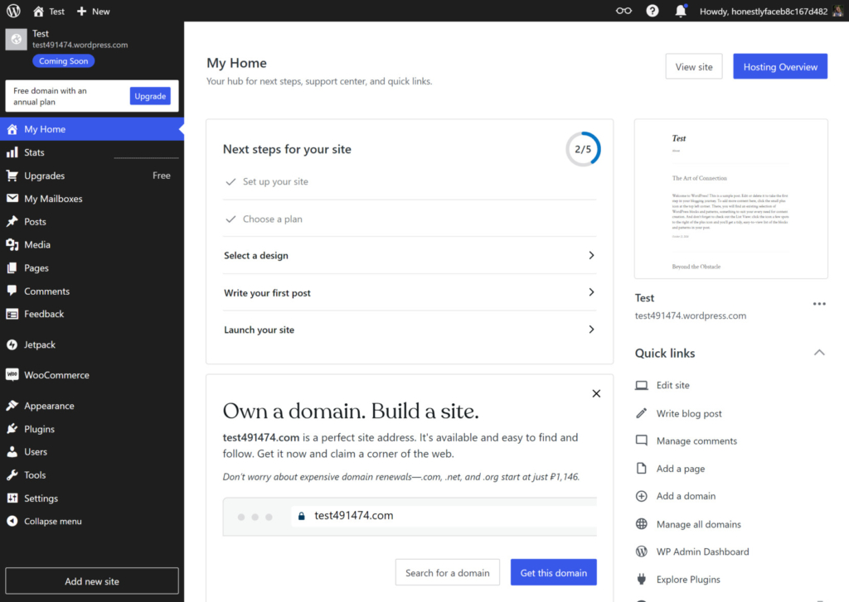Click the Jetpack icon in sidebar
This screenshot has width=849, height=602.
12,344
